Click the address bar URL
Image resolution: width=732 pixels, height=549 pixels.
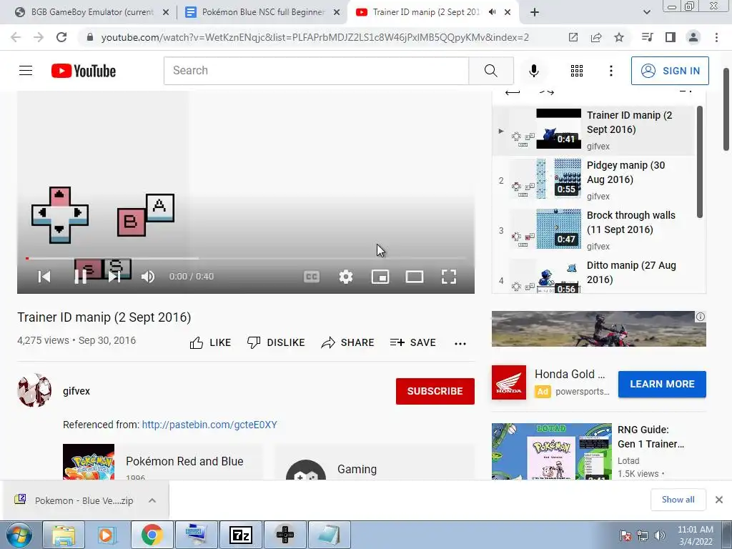315,37
